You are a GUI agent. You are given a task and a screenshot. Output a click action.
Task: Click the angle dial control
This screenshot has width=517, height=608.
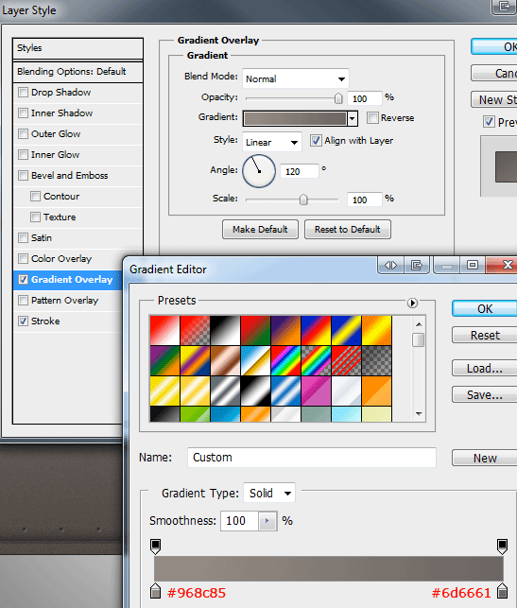click(x=259, y=171)
